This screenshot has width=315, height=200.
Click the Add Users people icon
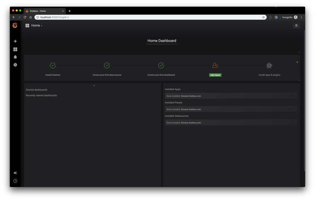pyautogui.click(x=215, y=65)
